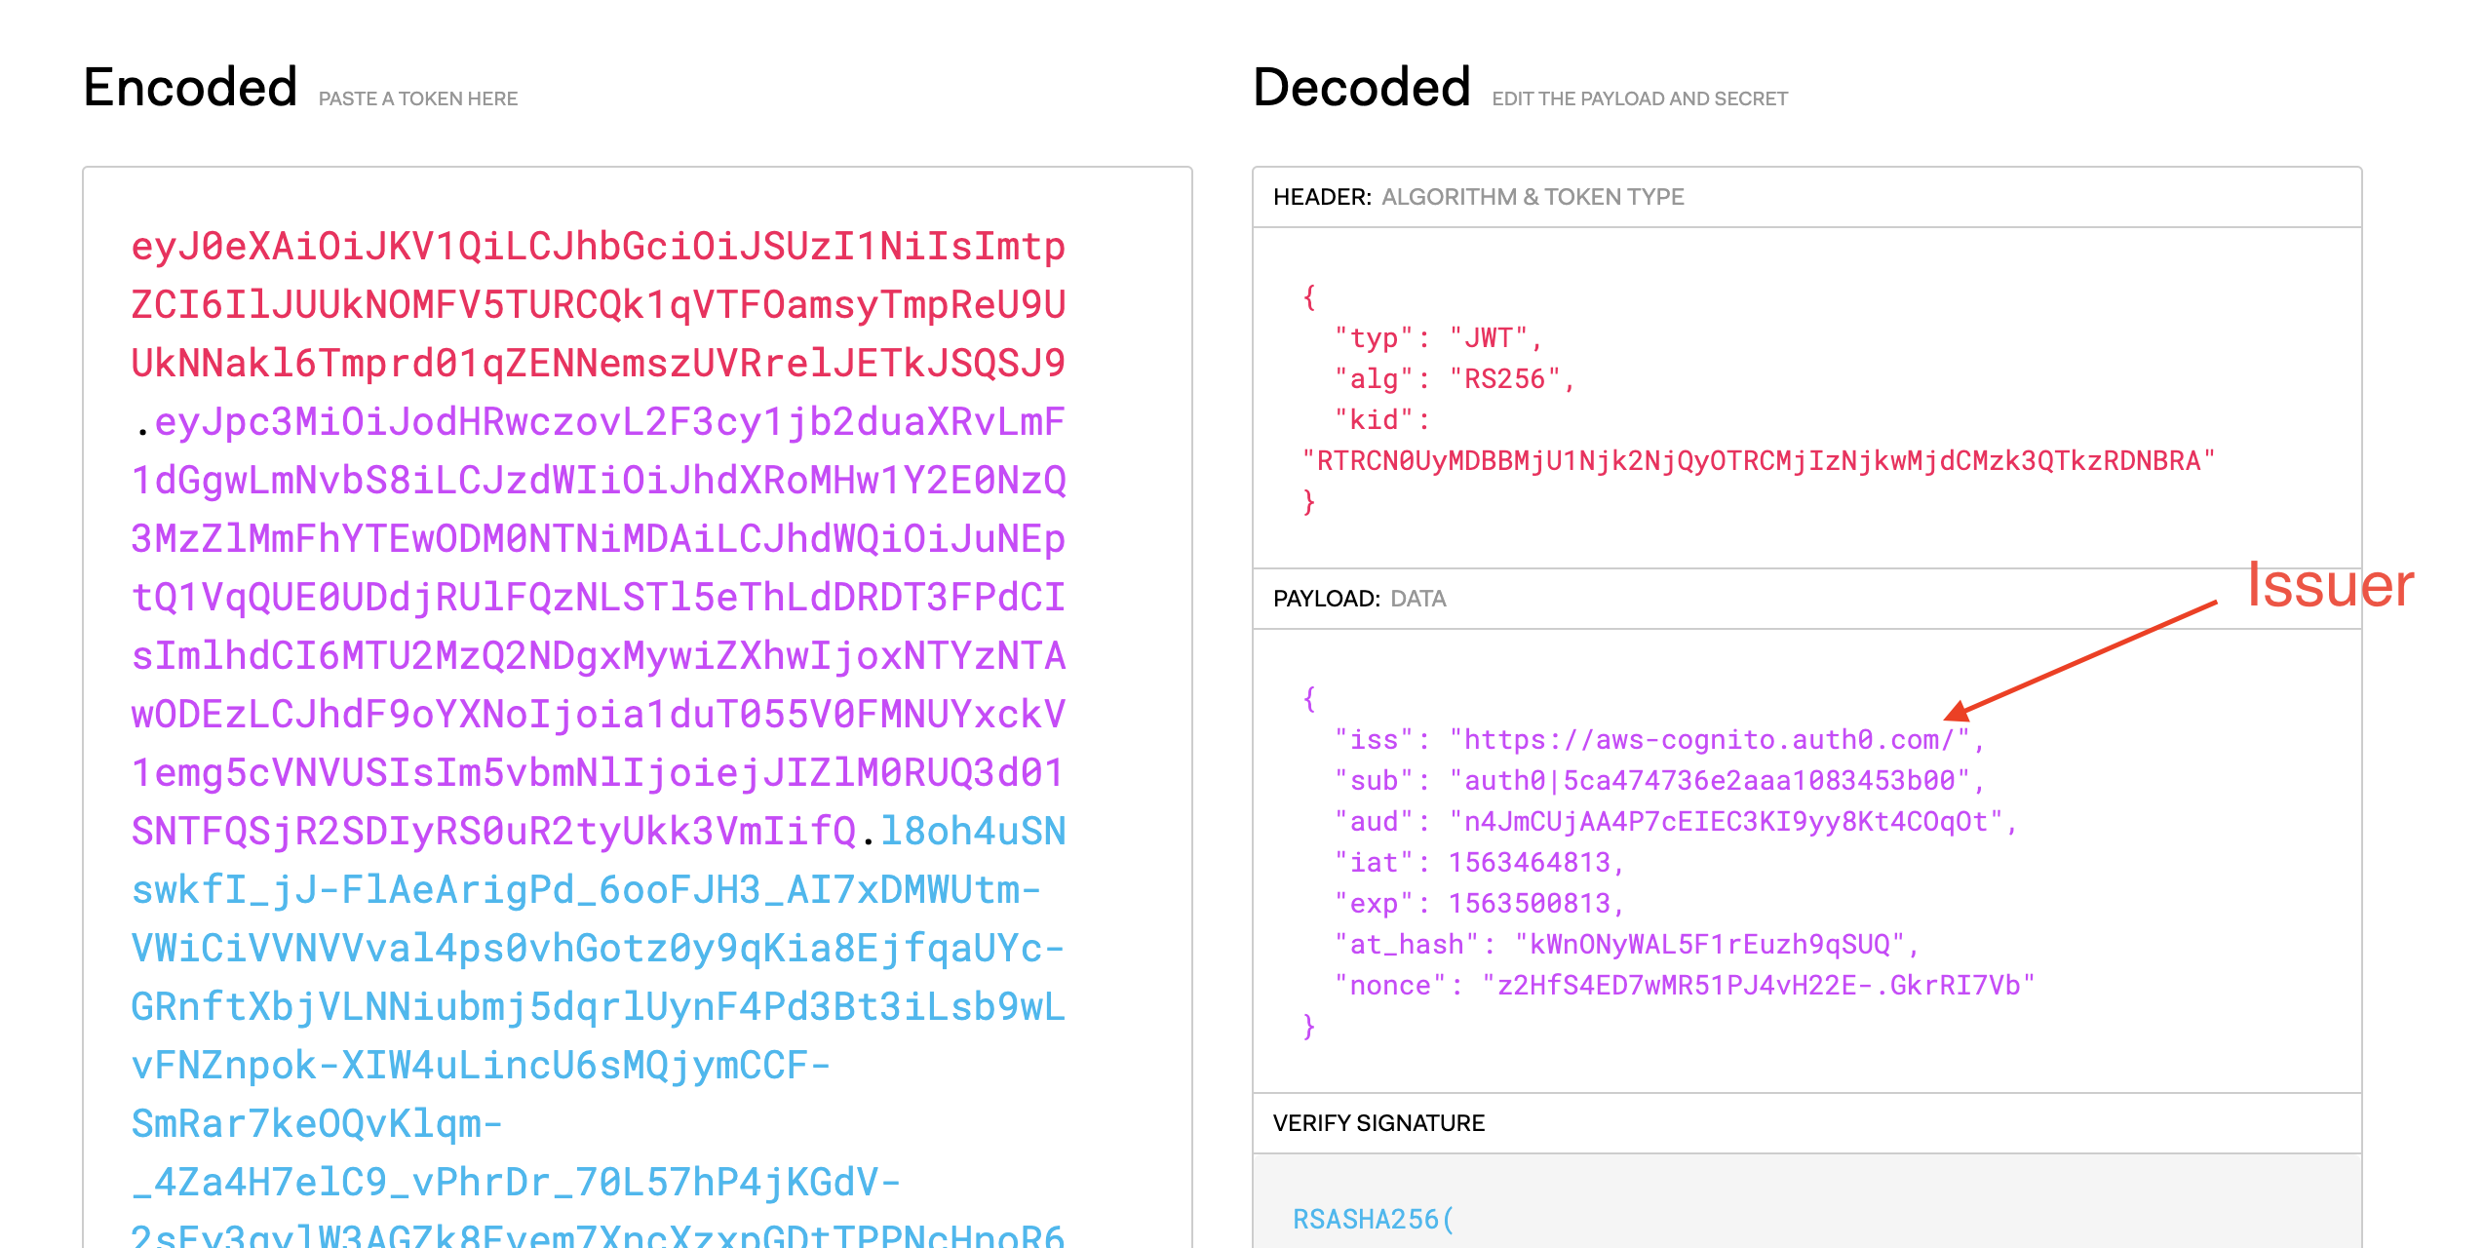Click the Encoded heading
2484x1248 pixels.
(190, 88)
